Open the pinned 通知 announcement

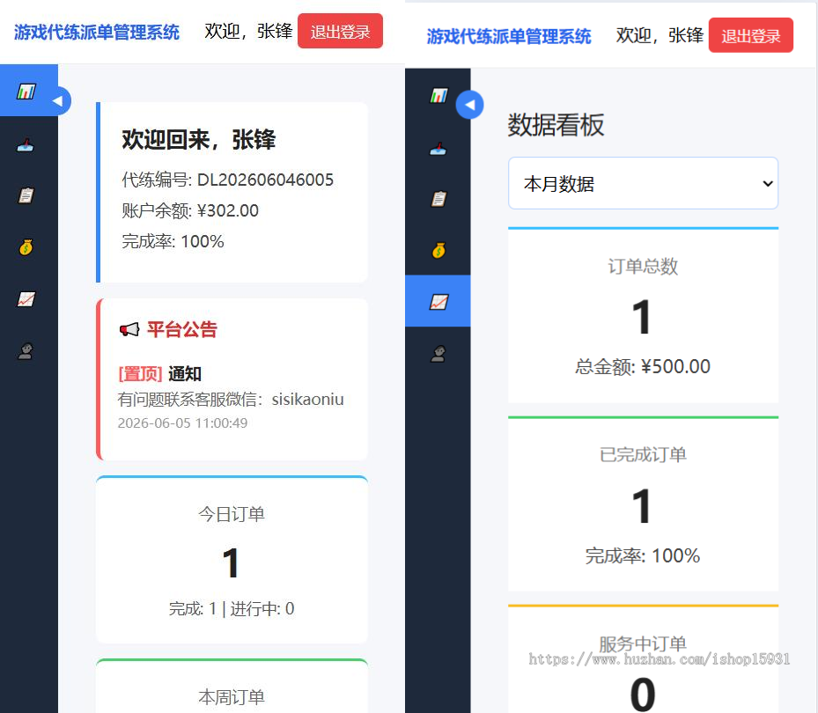tap(185, 373)
